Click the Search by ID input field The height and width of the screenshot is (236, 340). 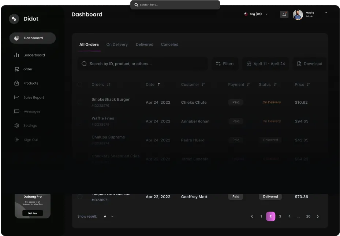pos(142,64)
